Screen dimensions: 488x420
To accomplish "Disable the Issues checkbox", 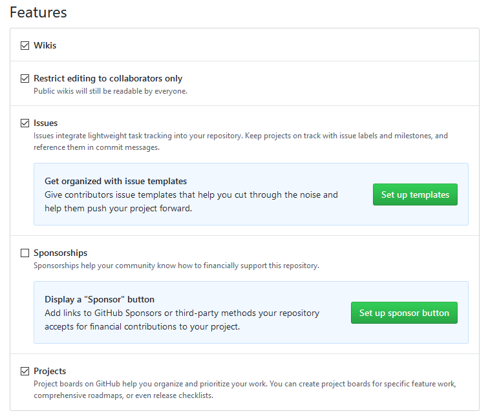I will 25,123.
